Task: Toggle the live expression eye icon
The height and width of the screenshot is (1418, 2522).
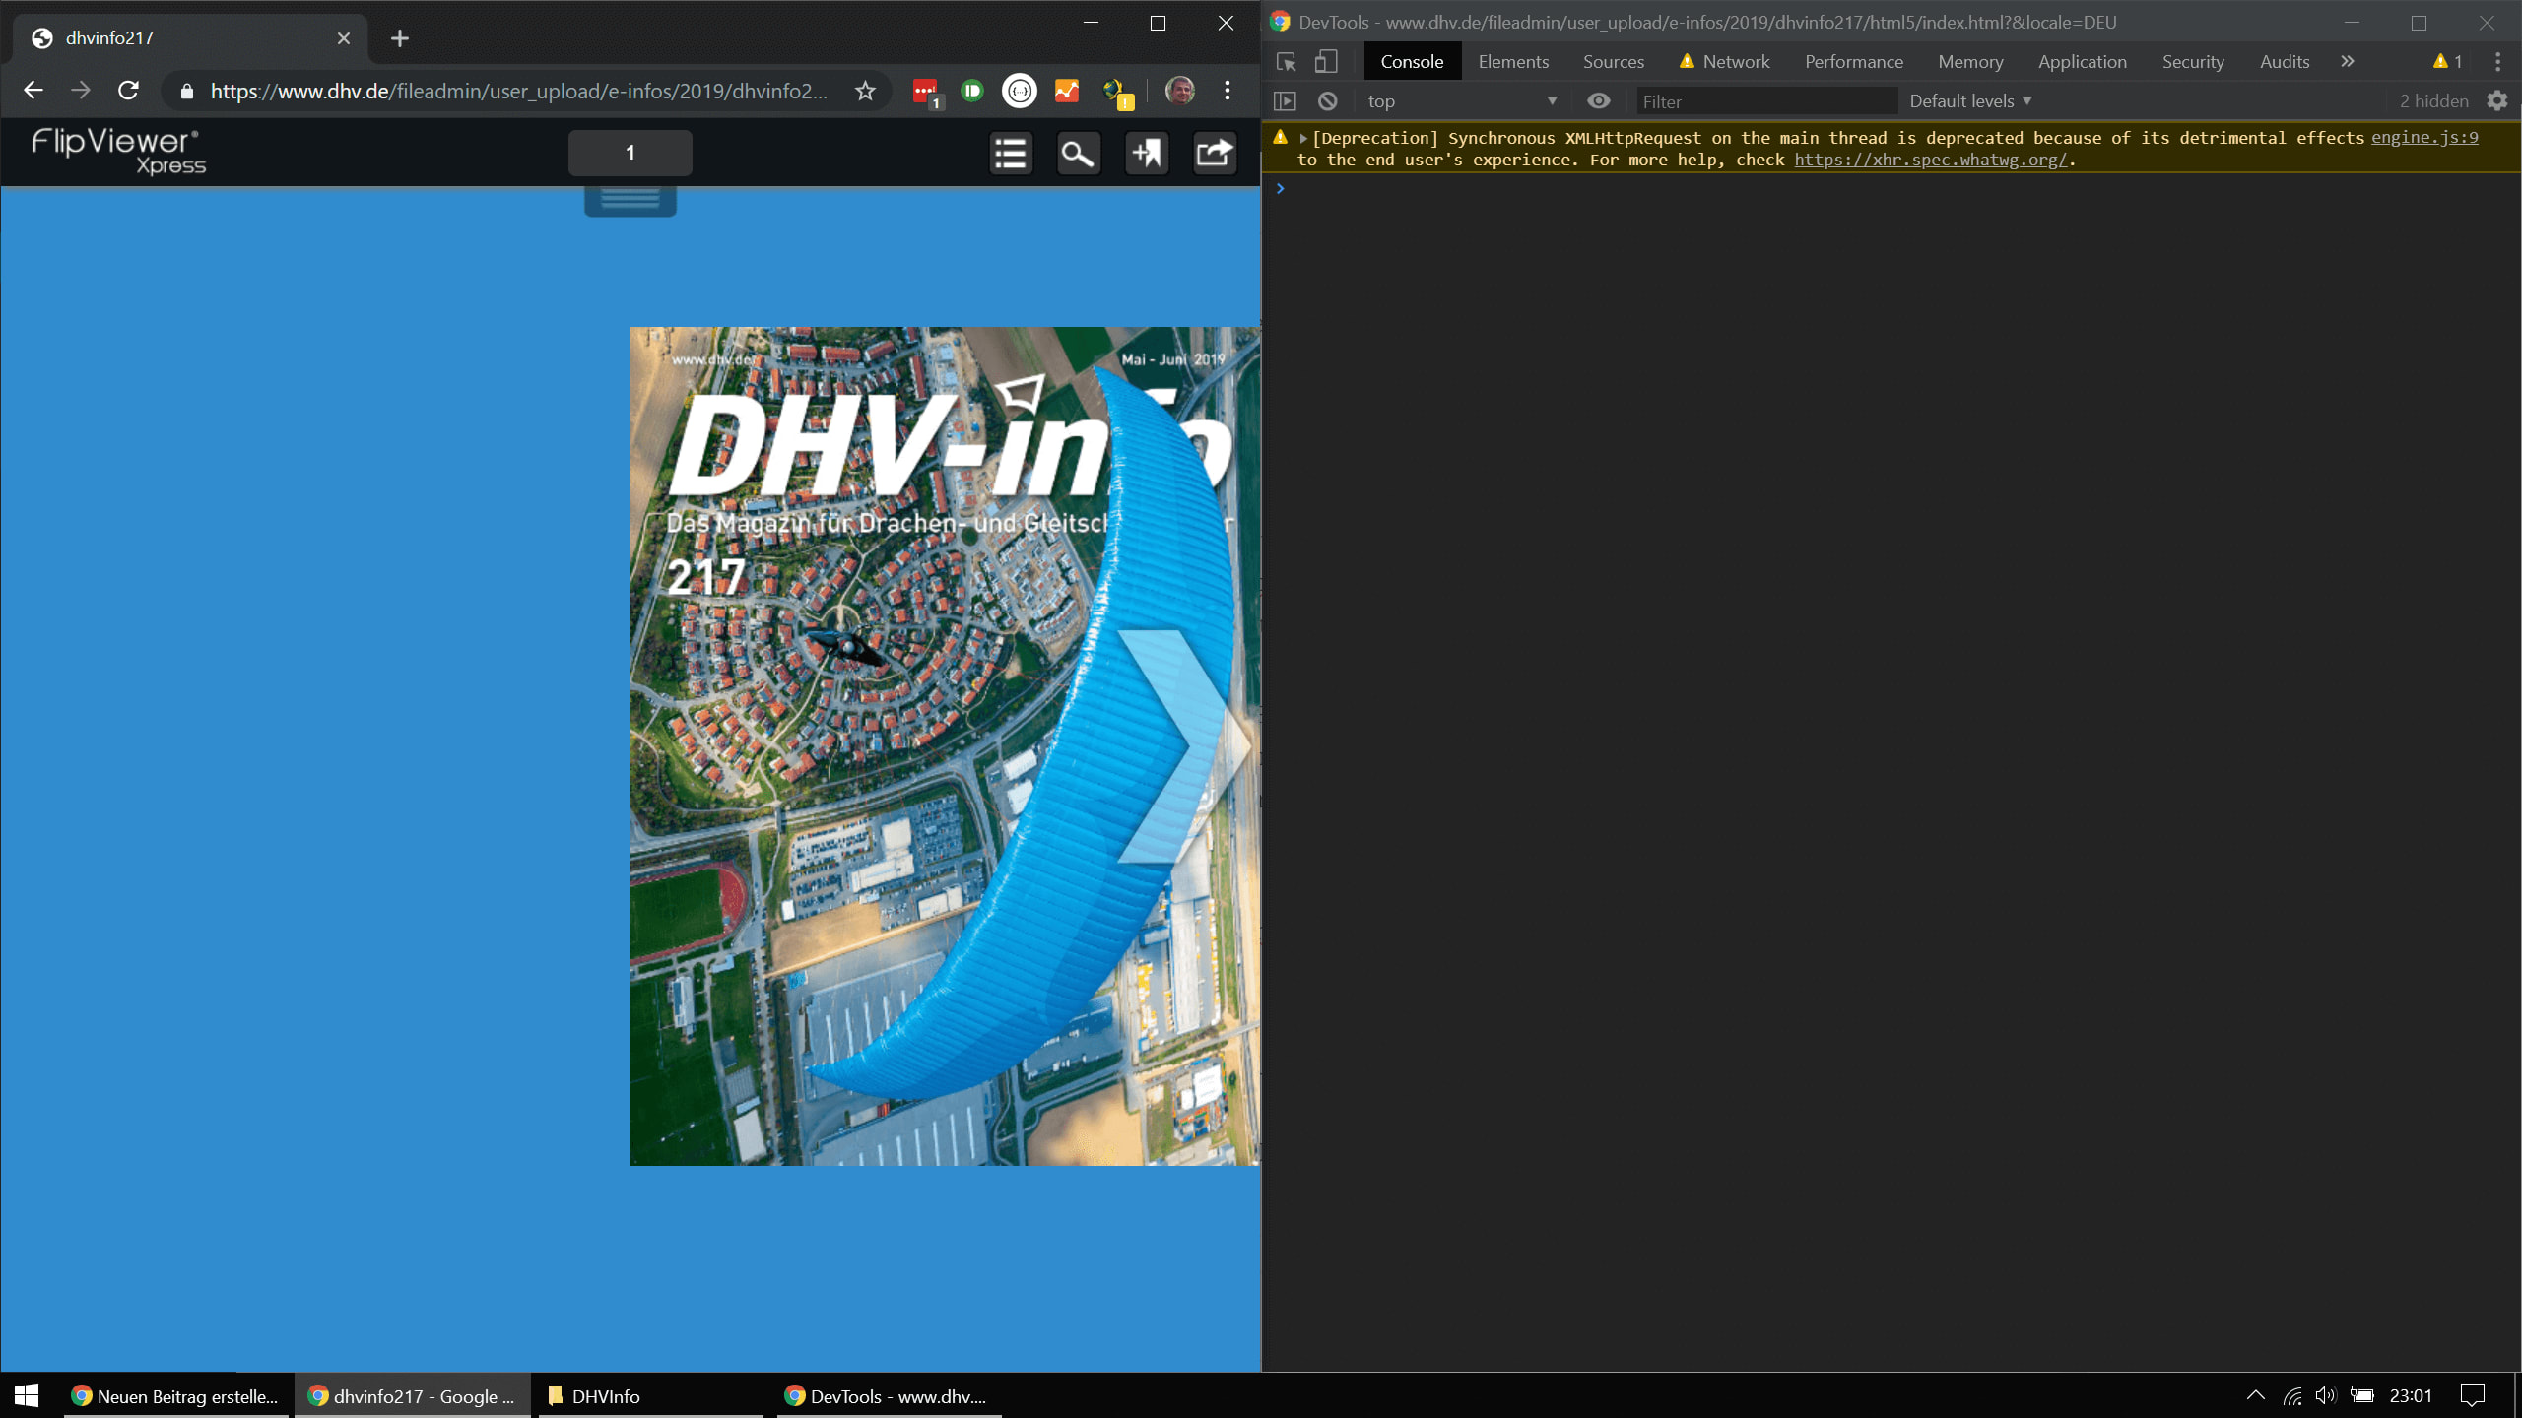Action: pyautogui.click(x=1599, y=101)
